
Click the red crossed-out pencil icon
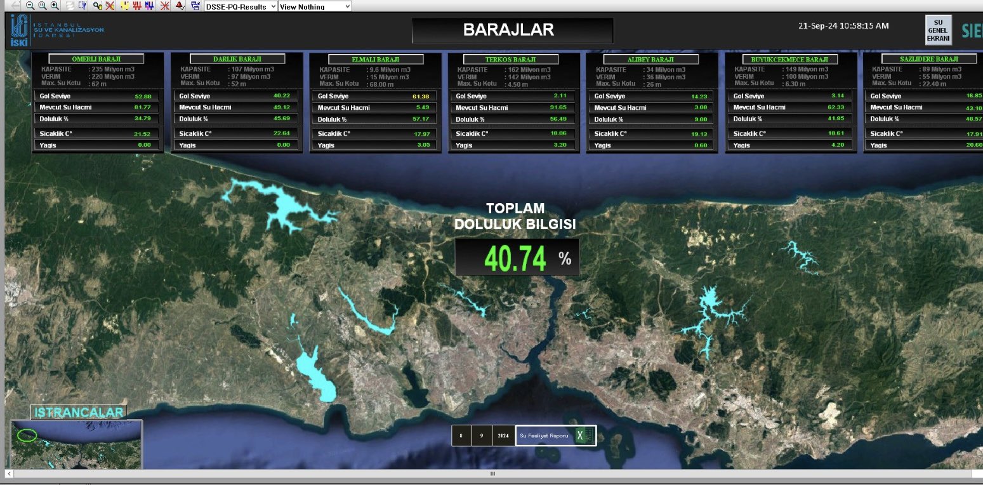[110, 6]
